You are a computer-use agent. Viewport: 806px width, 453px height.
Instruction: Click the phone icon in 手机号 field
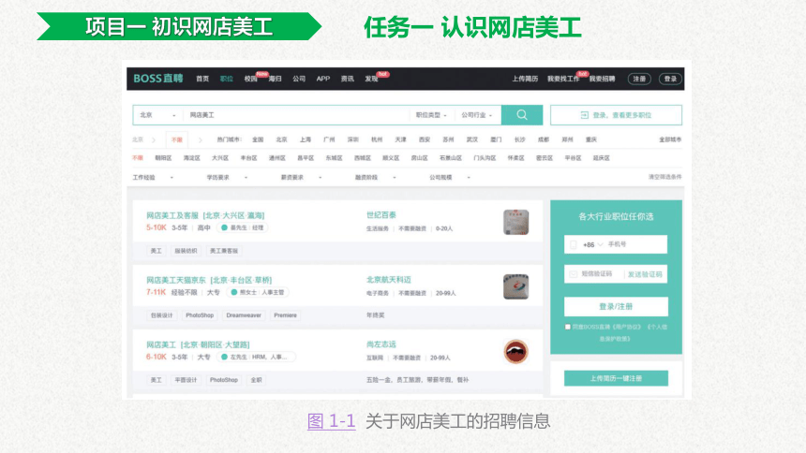point(574,245)
